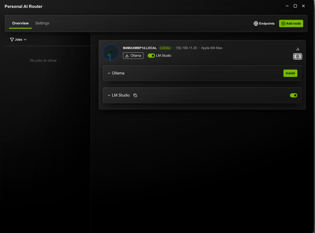
Task: Expand the LM Studio section chevron
Action: 109,95
